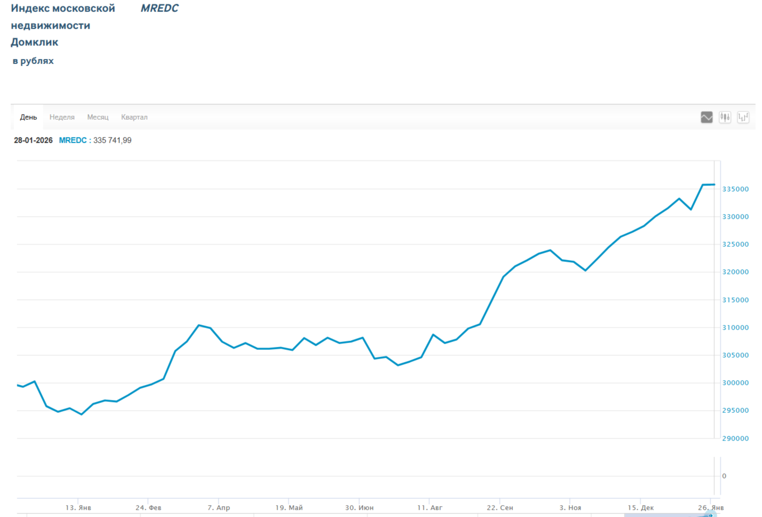Click the MREDC legend label
Screen dimensions: 762x517
(72, 141)
